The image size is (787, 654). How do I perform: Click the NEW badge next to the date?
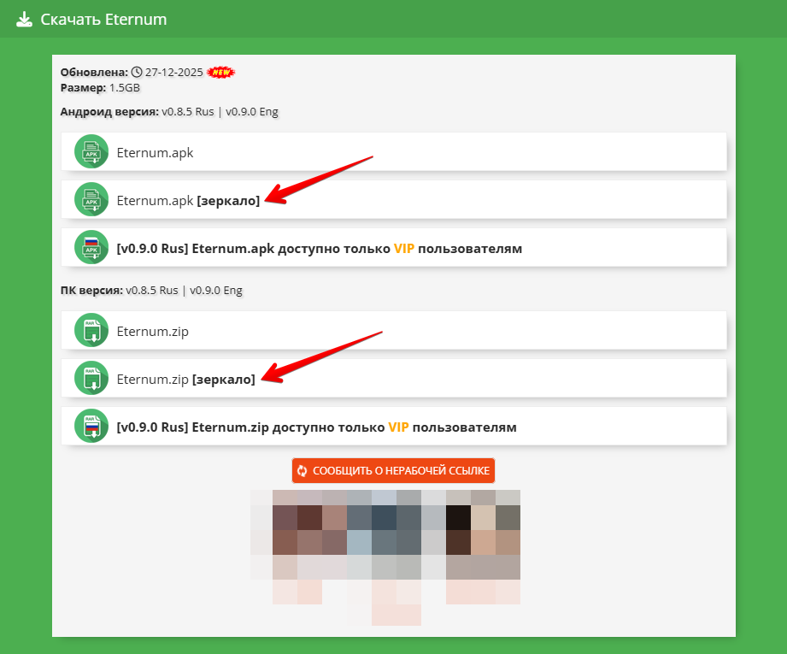tap(221, 73)
